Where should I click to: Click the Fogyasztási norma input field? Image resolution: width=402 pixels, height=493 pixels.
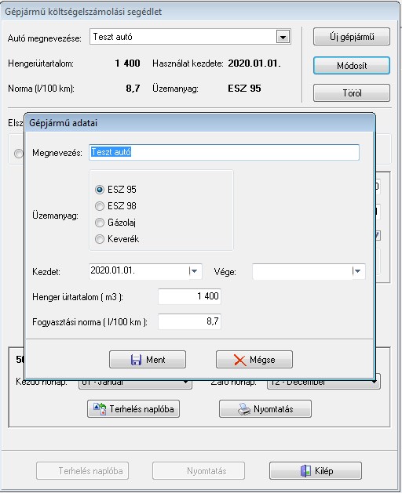point(189,321)
